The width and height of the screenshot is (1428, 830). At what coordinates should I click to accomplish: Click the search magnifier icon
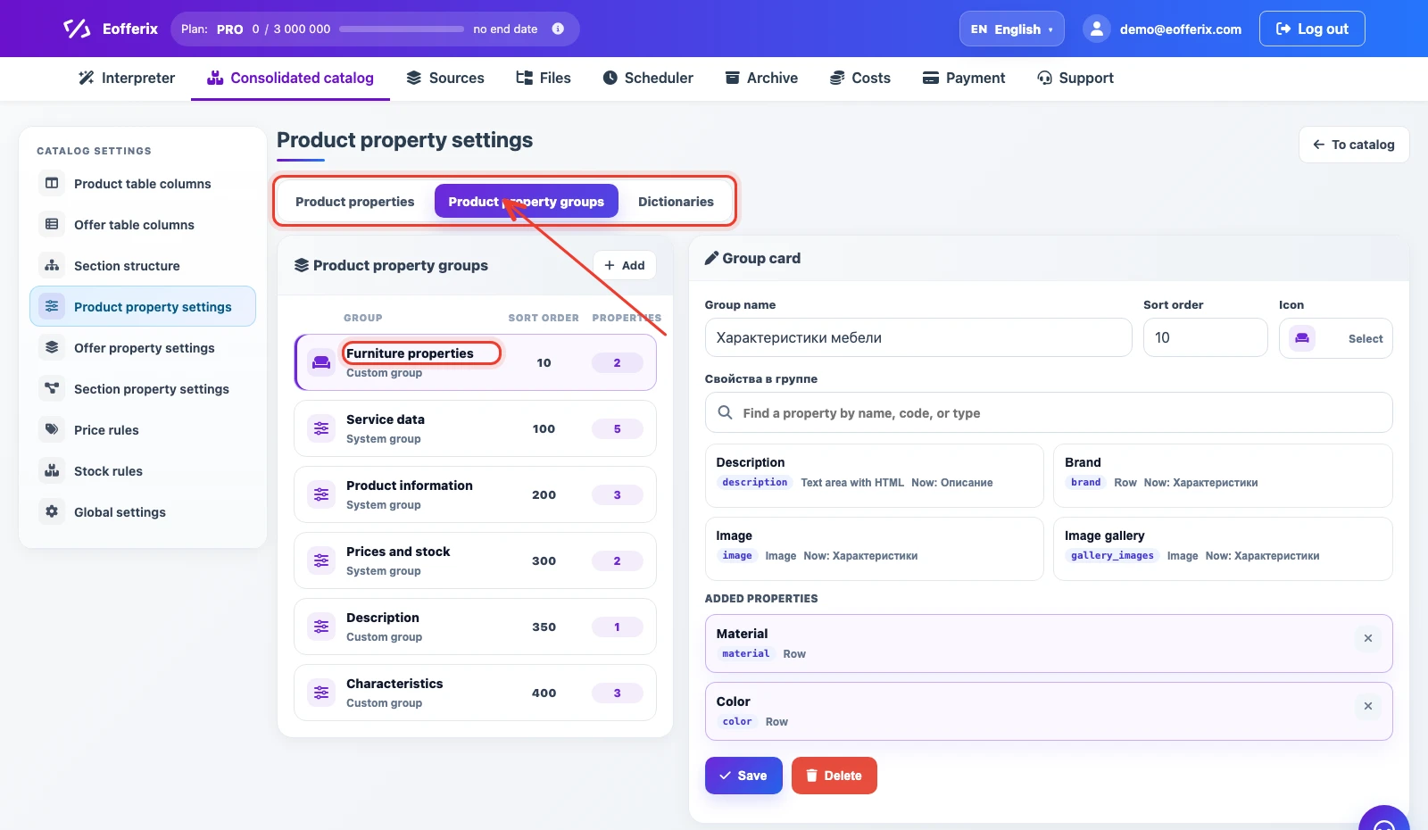tap(726, 412)
